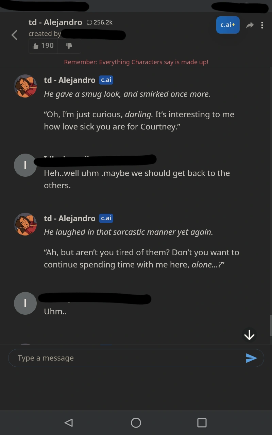Click the chat scrollbar handle

click(271, 325)
